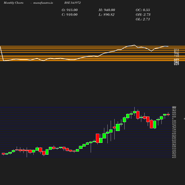Click the 'OH: 2.73' reading

143,15
